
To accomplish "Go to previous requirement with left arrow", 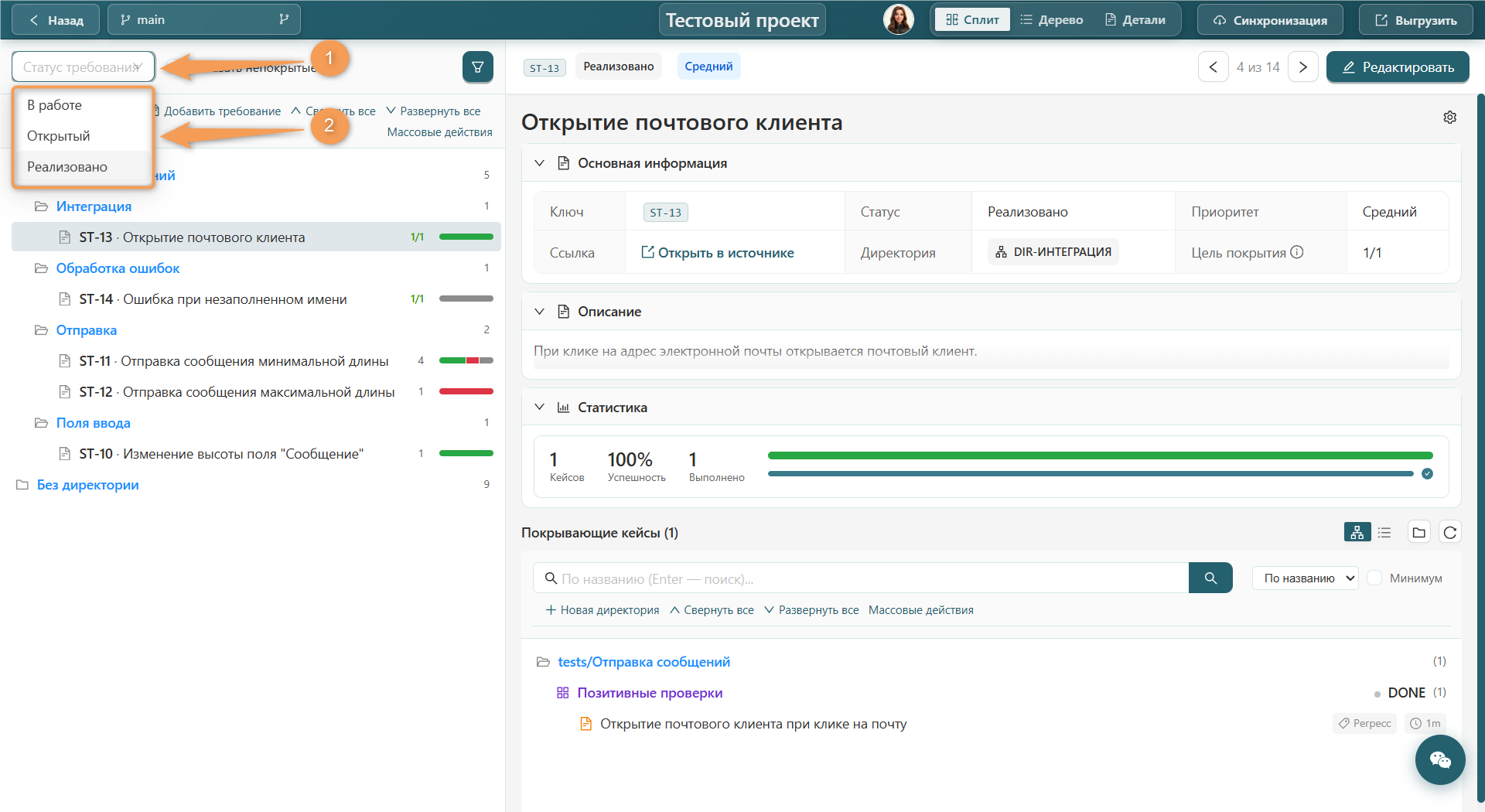I will 1213,67.
